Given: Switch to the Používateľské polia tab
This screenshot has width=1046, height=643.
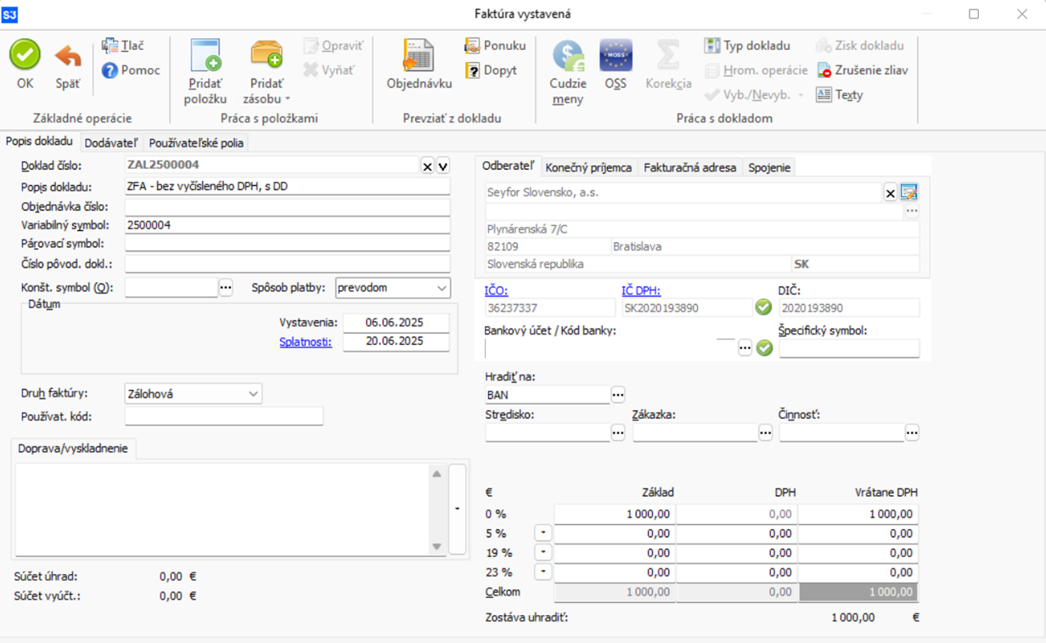Looking at the screenshot, I should pos(196,143).
